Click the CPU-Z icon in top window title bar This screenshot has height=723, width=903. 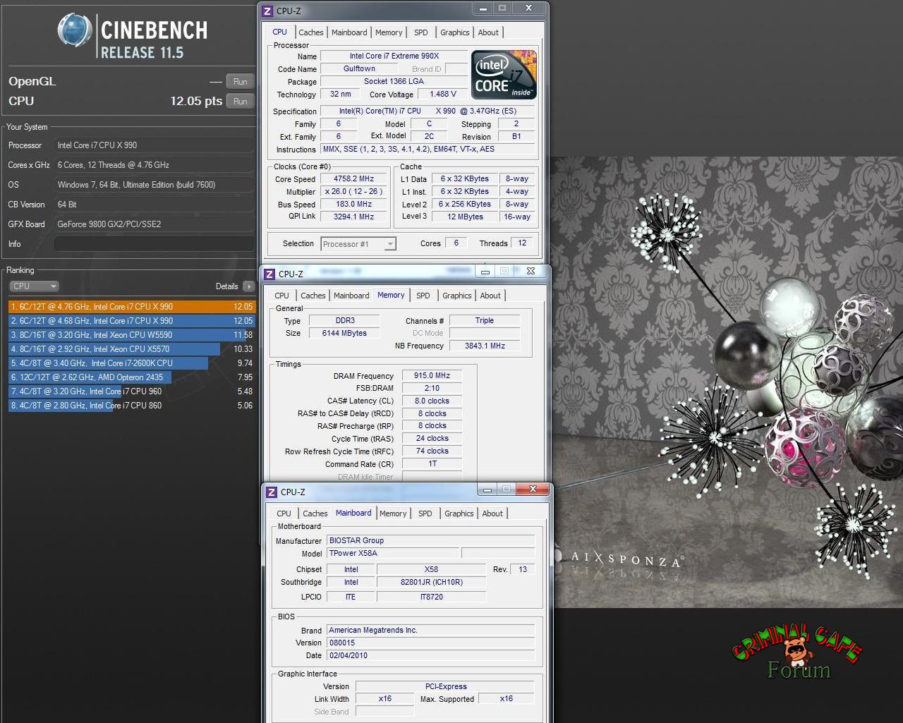tap(267, 11)
